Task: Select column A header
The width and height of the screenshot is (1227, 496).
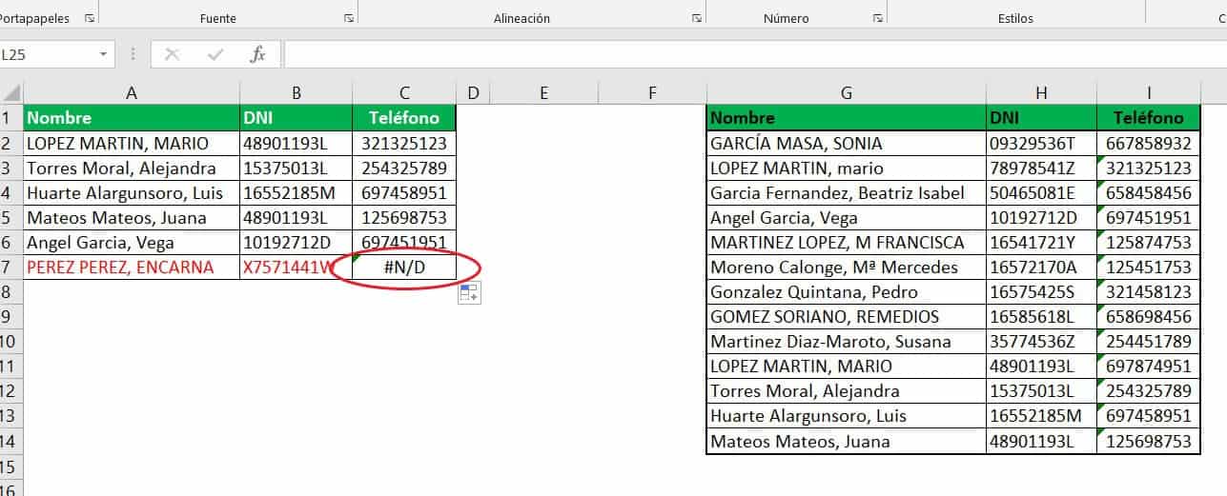Action: coord(132,93)
